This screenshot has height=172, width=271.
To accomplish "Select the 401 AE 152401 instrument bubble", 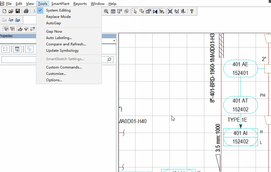I will pos(241,69).
